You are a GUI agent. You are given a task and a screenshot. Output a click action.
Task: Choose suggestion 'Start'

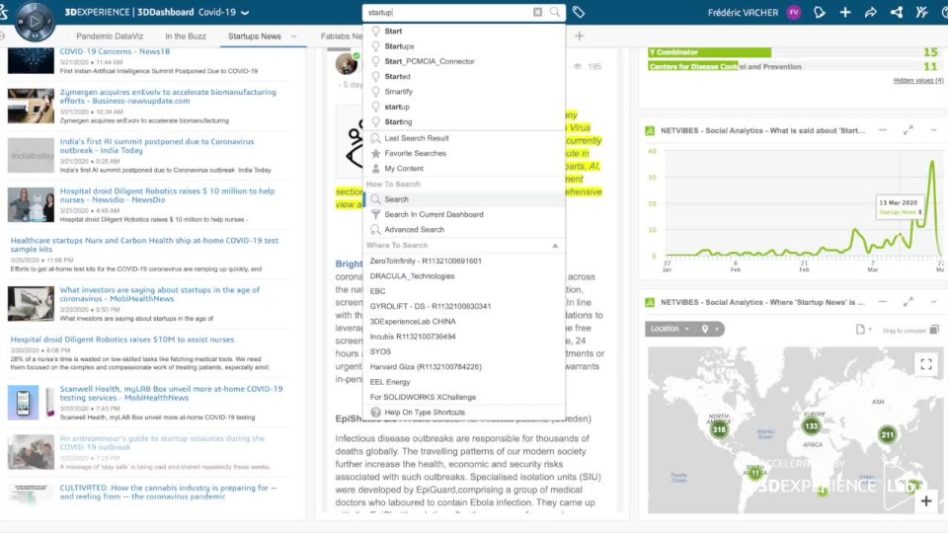[464, 31]
